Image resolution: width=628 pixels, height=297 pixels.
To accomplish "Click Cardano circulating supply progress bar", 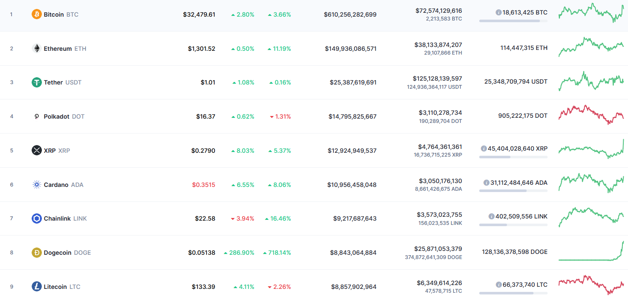I will tap(513, 191).
